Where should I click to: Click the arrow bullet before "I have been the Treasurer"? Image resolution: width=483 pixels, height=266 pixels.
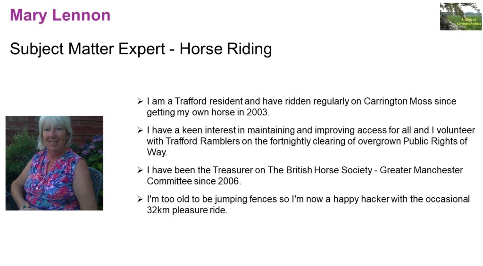(140, 170)
